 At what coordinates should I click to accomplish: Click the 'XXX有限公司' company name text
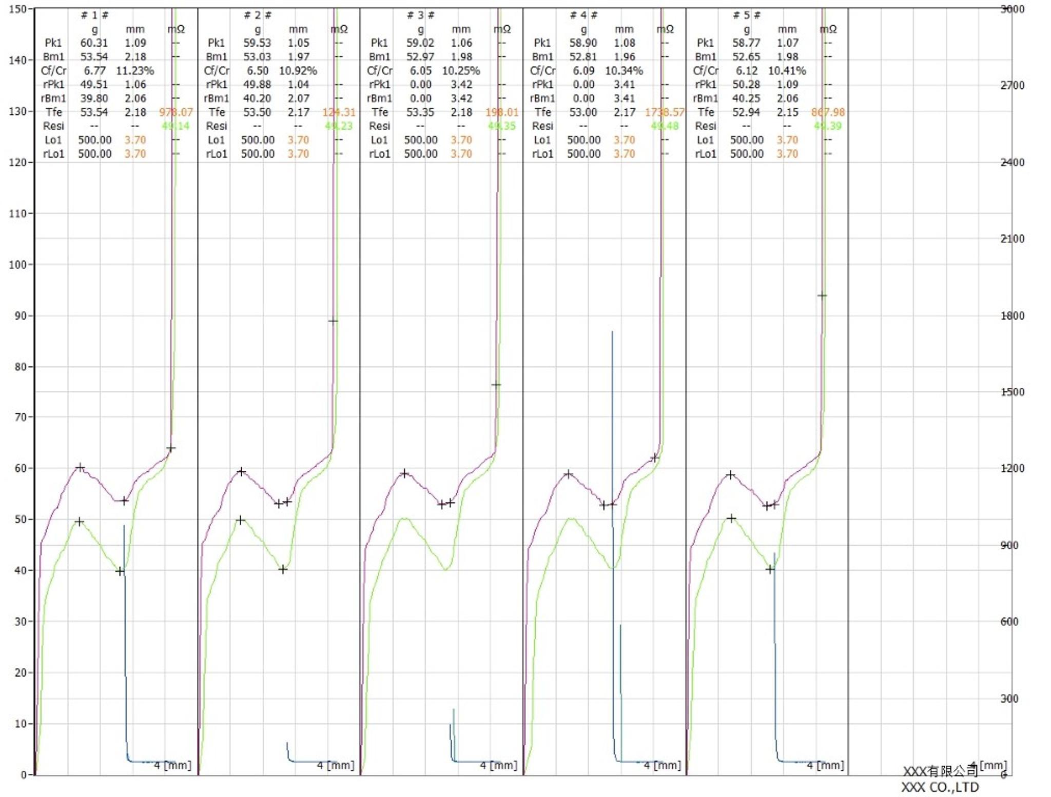click(940, 771)
